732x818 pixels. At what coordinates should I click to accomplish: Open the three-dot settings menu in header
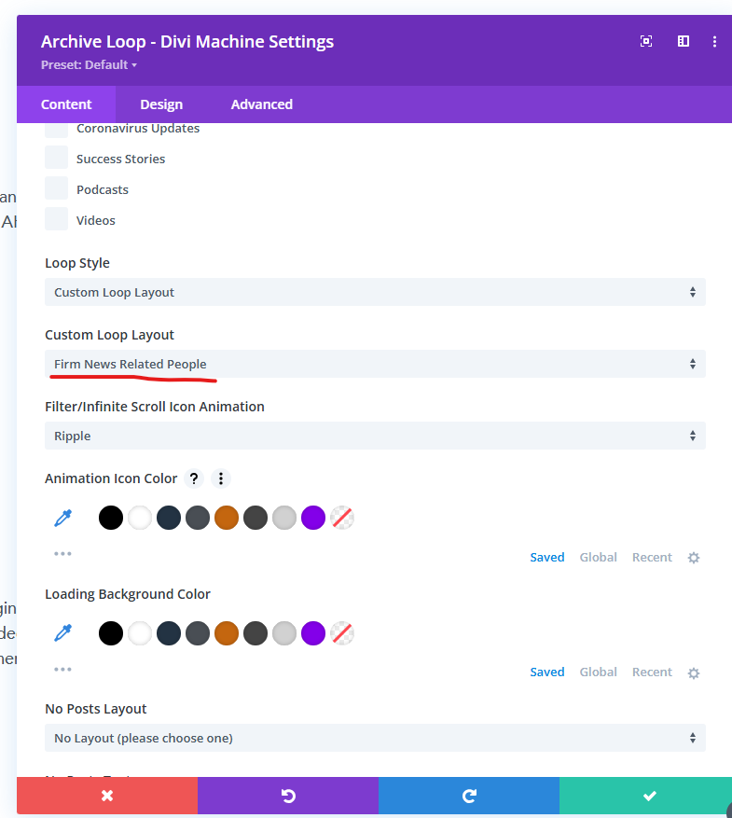tap(715, 41)
